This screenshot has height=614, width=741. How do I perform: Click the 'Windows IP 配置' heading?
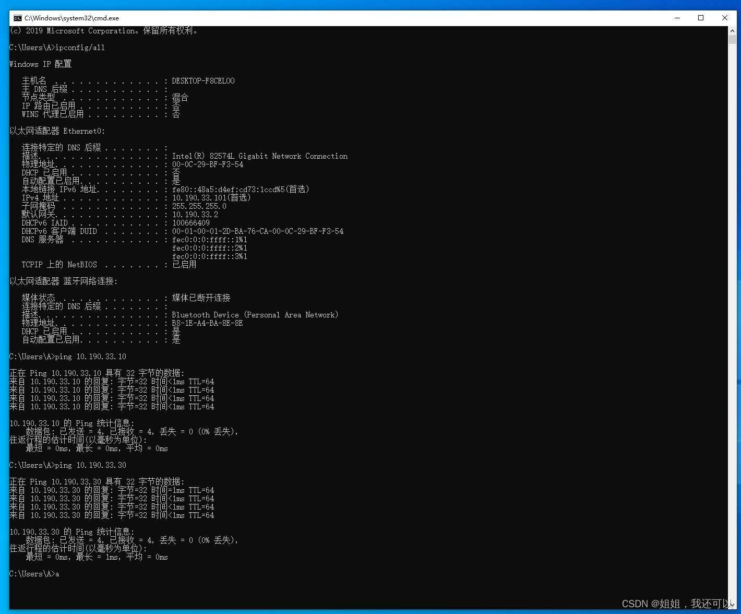40,64
